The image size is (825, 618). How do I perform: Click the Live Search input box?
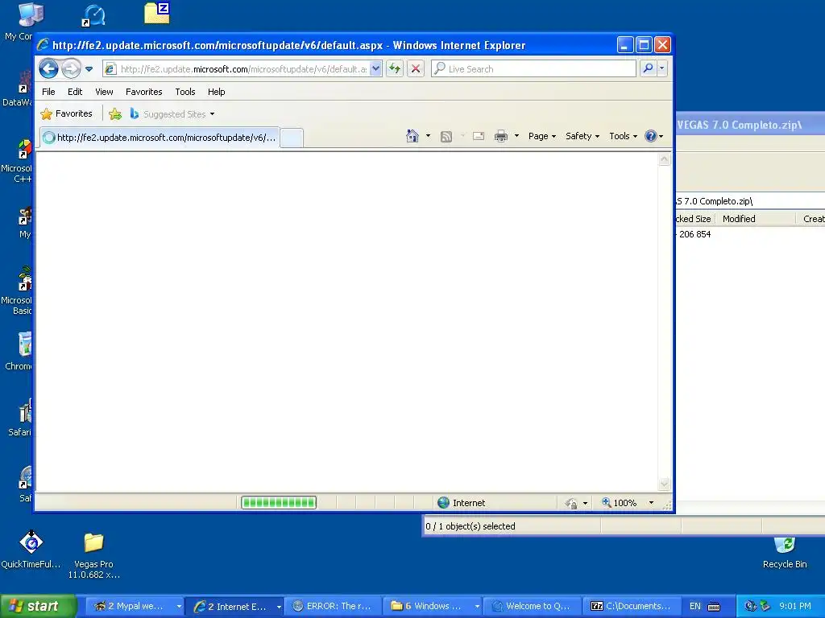pos(533,69)
